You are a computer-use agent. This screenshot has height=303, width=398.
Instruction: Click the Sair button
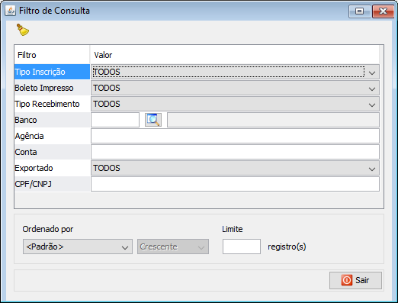(x=355, y=280)
